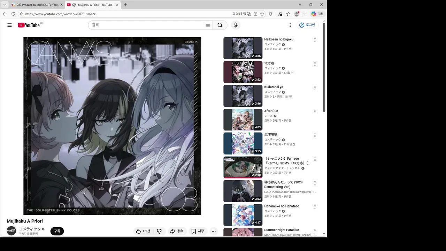
Task: Click the コメティック channel avatar
Action: coord(11,231)
